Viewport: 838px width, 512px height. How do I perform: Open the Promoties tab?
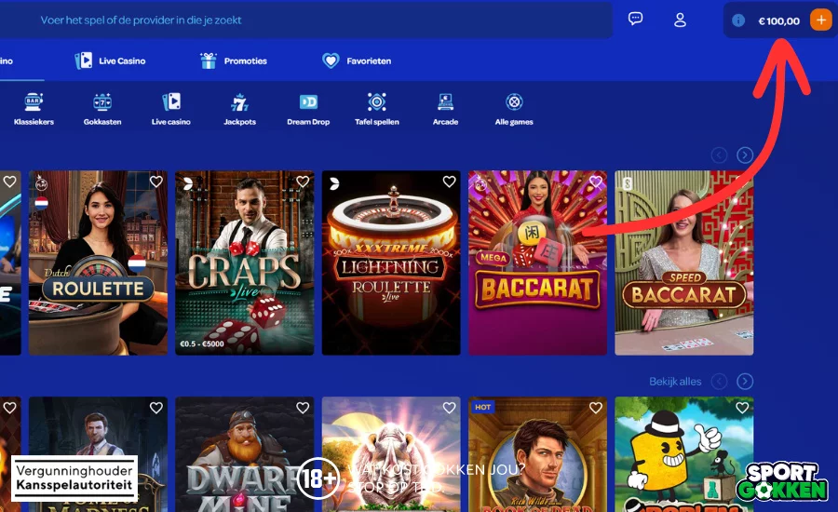(x=234, y=61)
